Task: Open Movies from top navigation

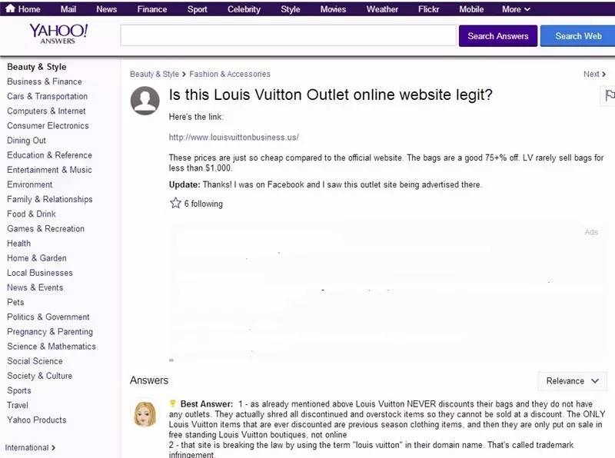Action: (334, 9)
